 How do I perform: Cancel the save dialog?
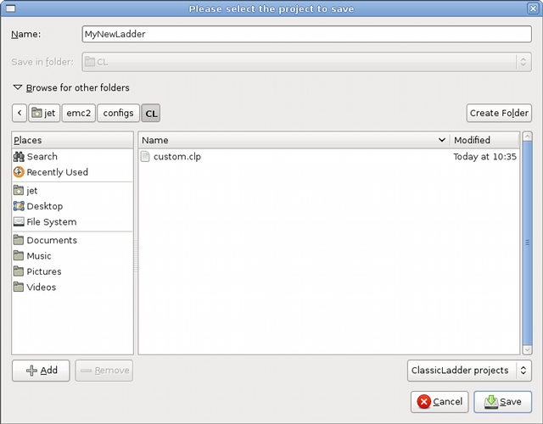click(x=438, y=401)
